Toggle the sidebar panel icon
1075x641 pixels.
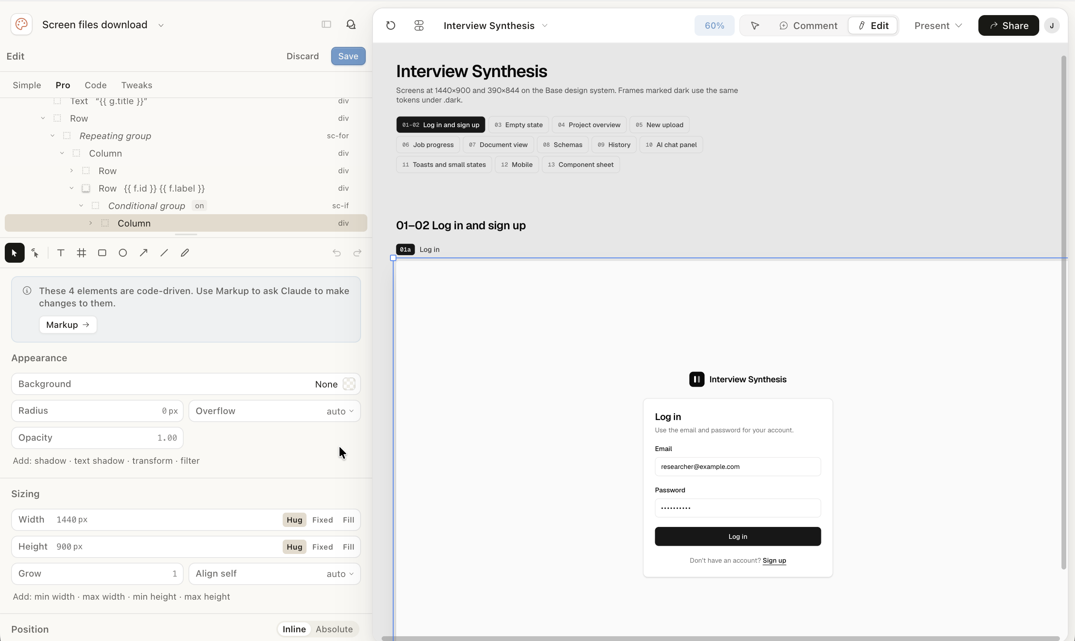tap(326, 25)
